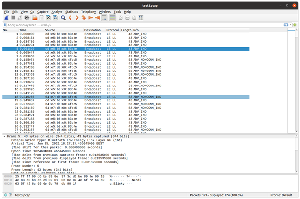Screen dimensions: 300x199
Task: Toggle packet list colorization
Action: tap(112, 18)
